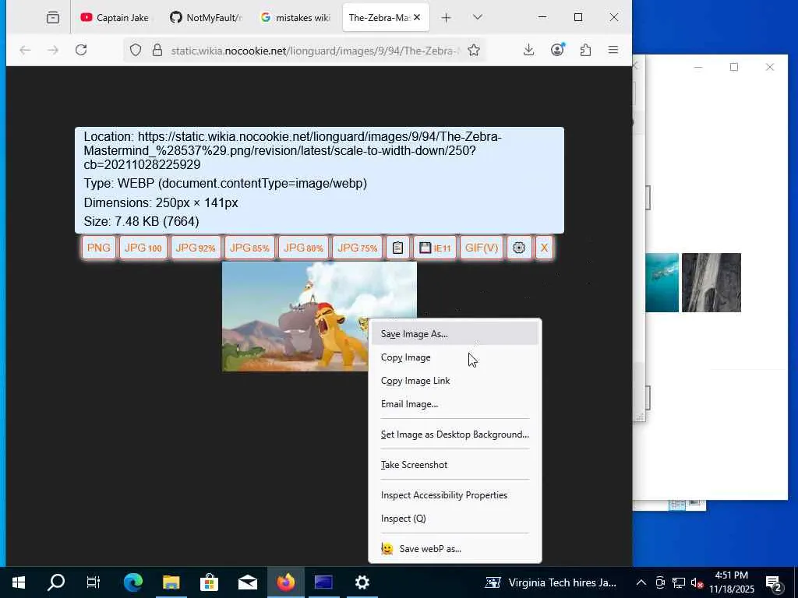Switch to the mistakes wiki Google tab
This screenshot has height=598, width=798.
click(296, 18)
